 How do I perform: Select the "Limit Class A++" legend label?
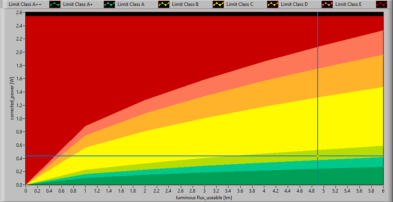(25, 5)
